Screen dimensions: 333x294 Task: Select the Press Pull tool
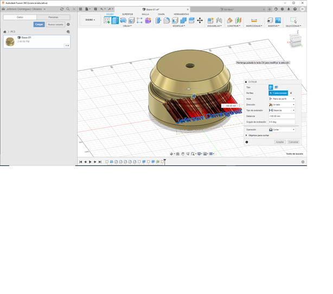pos(158,21)
